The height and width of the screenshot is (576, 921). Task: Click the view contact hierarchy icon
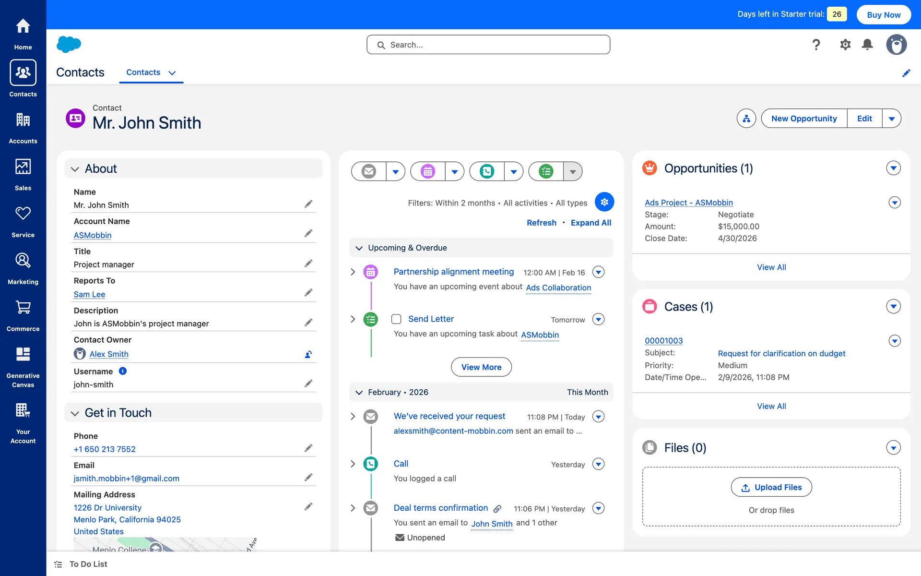[x=746, y=119]
